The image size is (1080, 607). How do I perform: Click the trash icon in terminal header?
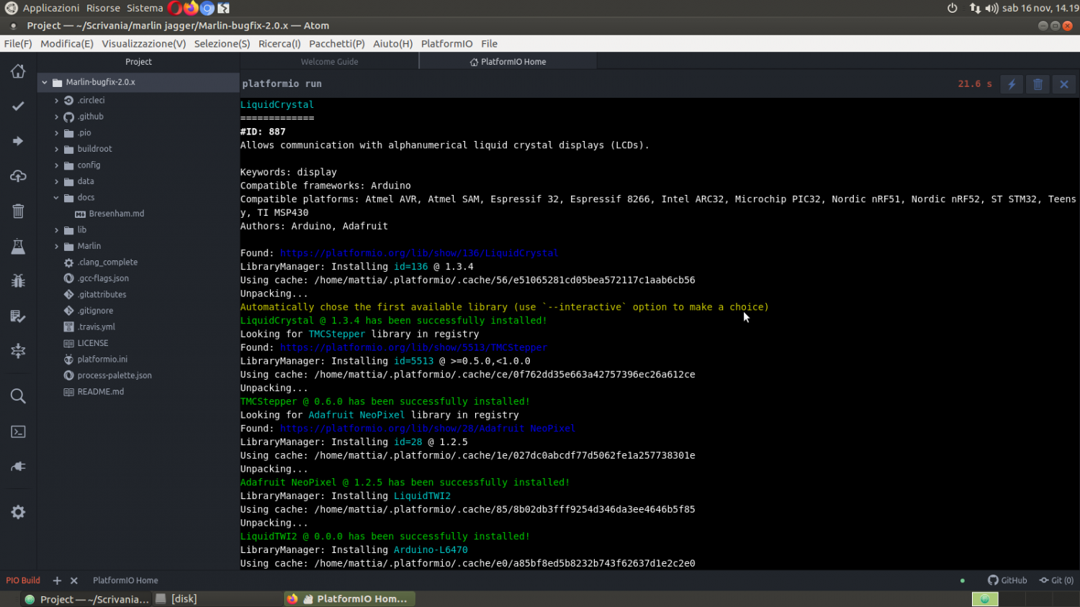point(1038,84)
